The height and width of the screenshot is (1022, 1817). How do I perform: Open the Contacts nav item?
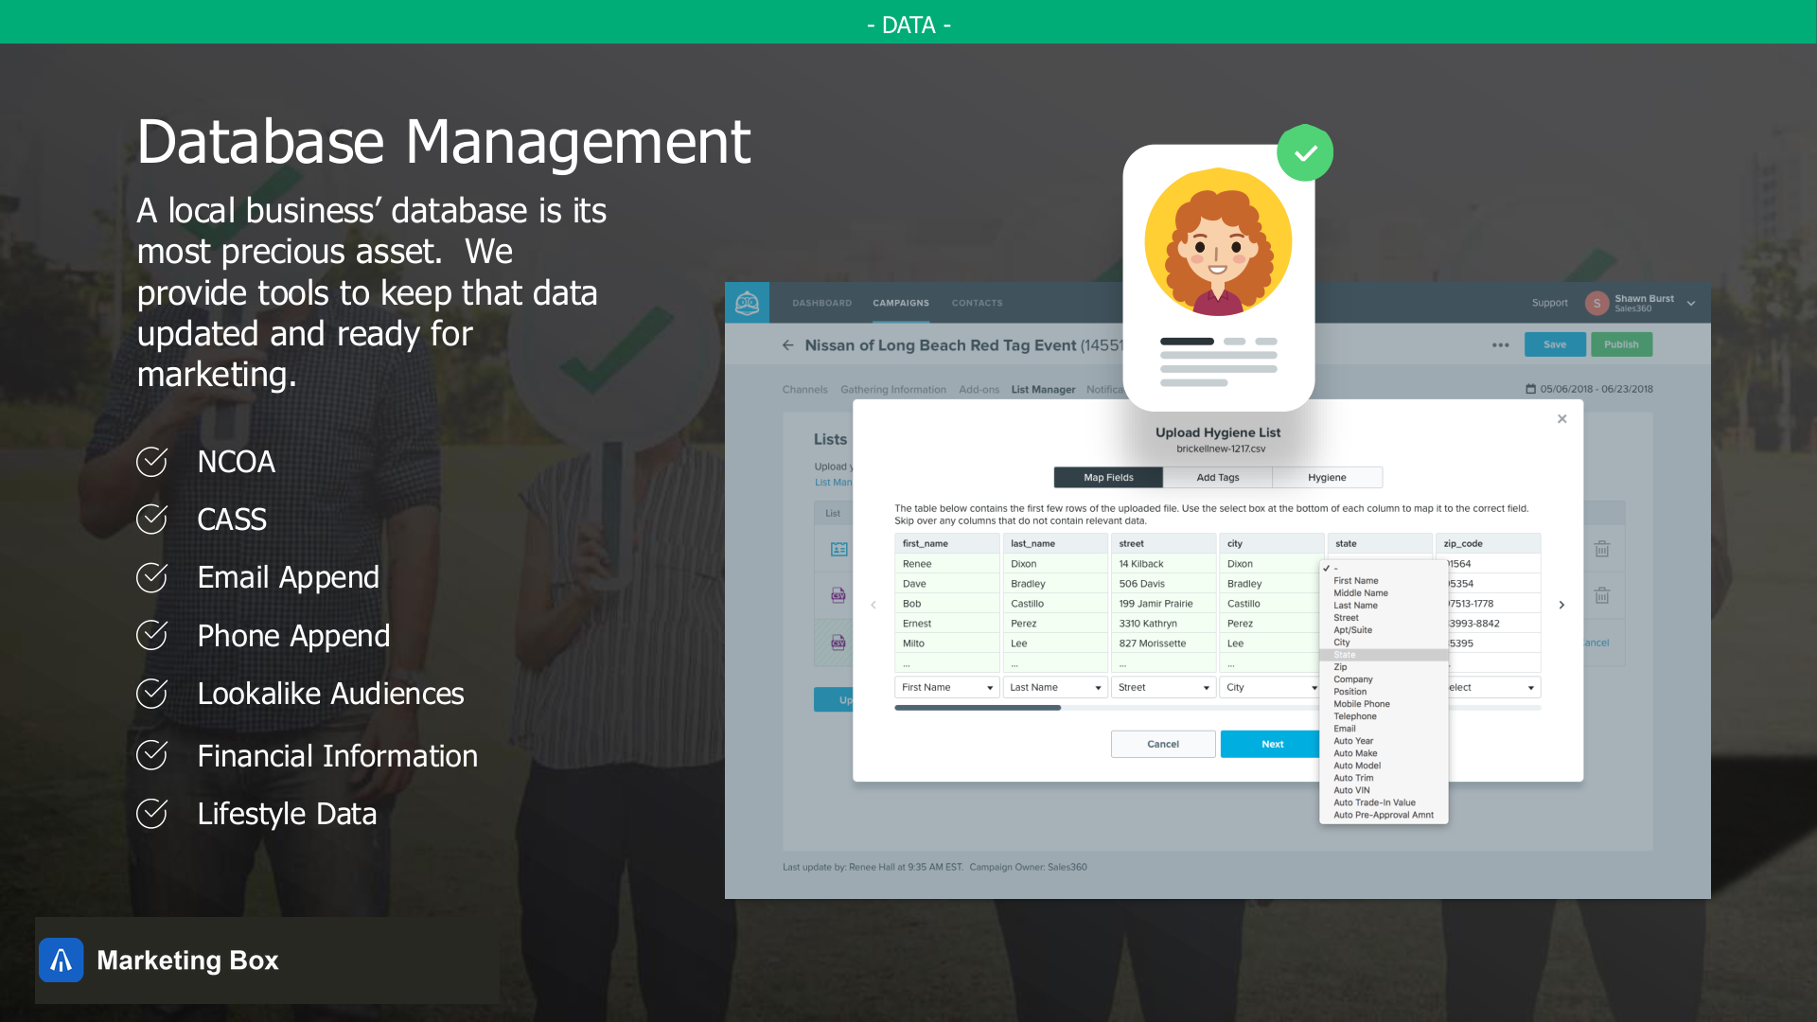(977, 303)
